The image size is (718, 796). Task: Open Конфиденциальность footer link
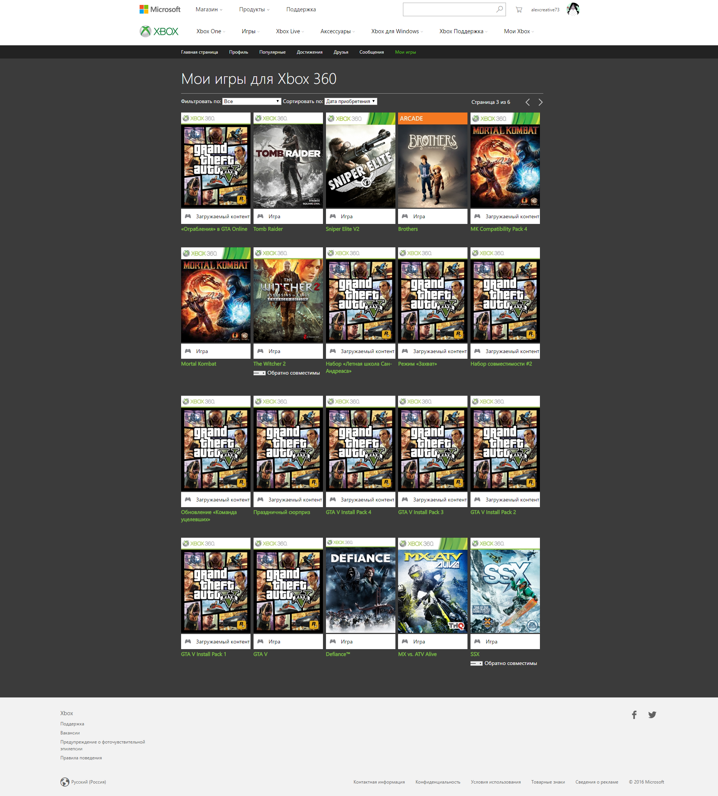coord(438,782)
